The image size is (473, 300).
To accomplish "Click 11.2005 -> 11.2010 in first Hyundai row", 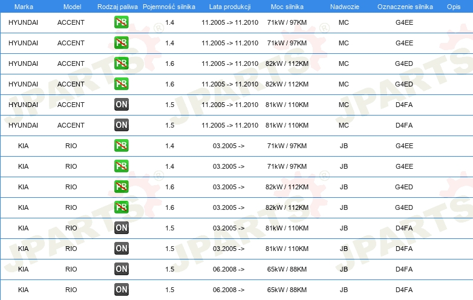I will (230, 22).
